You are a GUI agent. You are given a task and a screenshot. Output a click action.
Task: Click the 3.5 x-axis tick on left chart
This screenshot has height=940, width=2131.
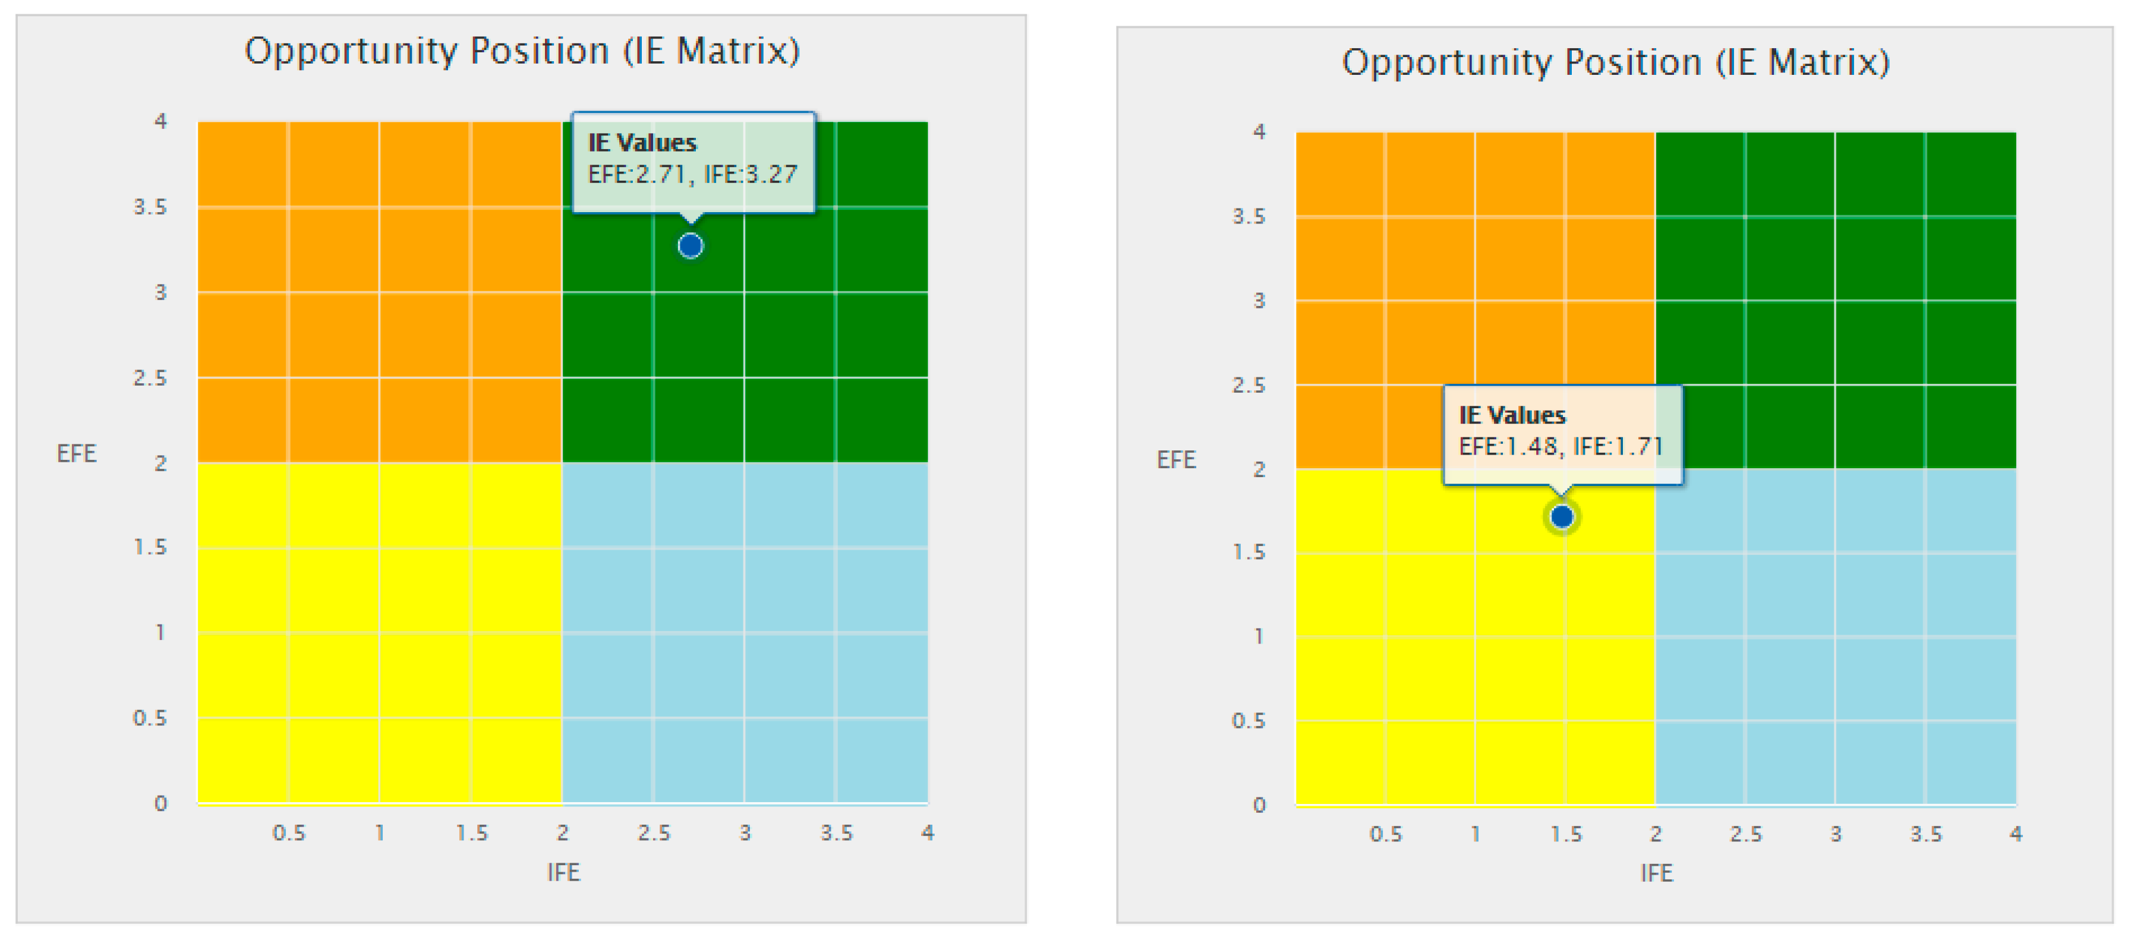(836, 832)
